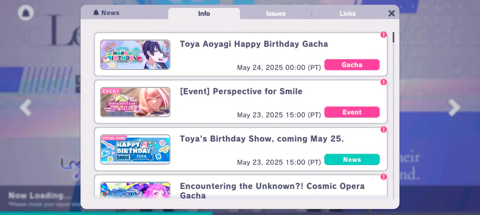Click the teal News tag button
480x215 pixels.
point(352,160)
